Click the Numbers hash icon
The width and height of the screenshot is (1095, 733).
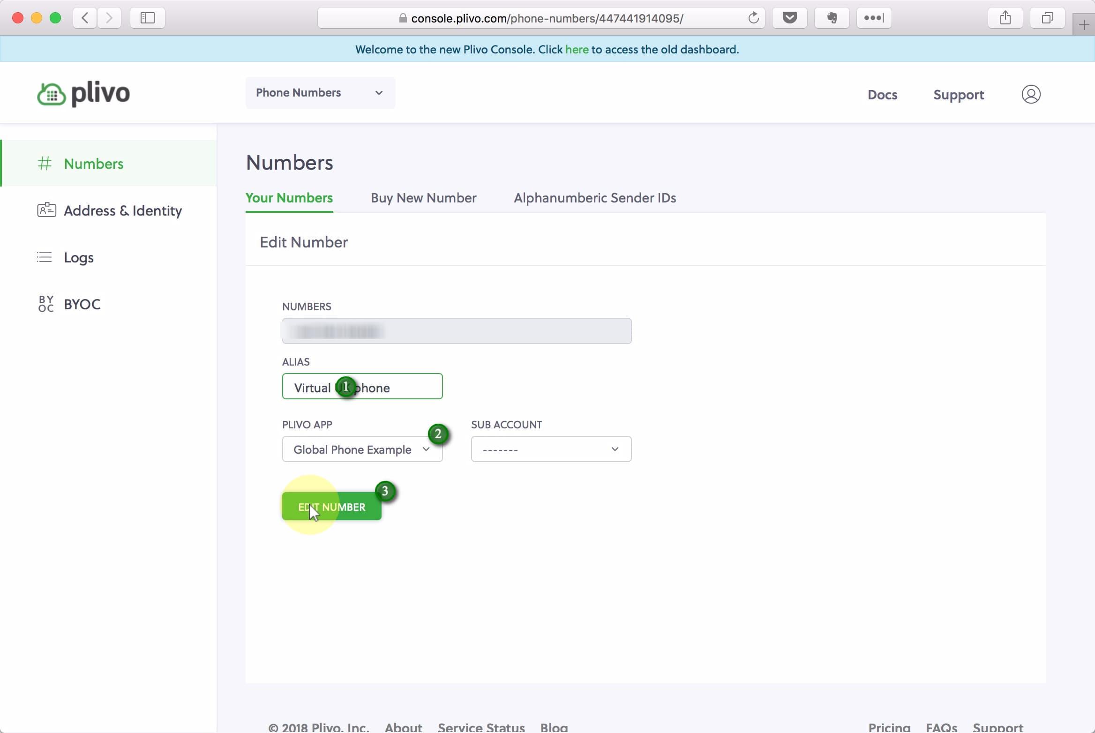click(44, 164)
